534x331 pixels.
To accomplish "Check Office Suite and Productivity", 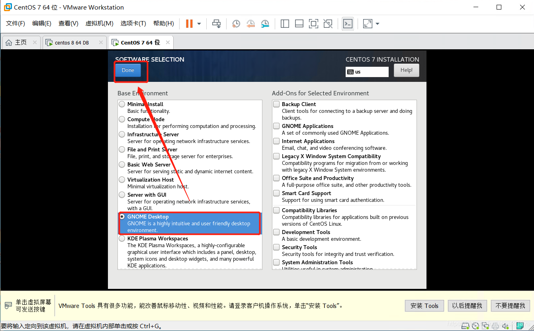I will coord(276,178).
